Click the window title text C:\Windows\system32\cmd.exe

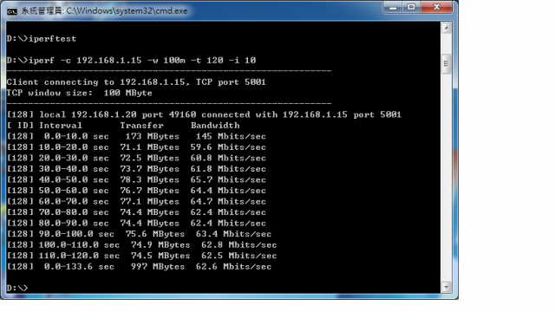pyautogui.click(x=127, y=11)
